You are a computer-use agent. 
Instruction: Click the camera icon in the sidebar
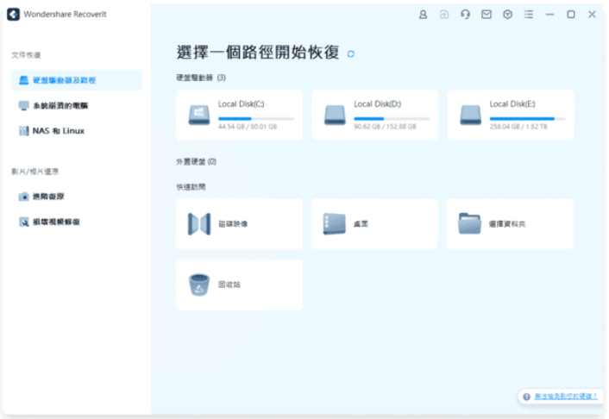coord(23,197)
